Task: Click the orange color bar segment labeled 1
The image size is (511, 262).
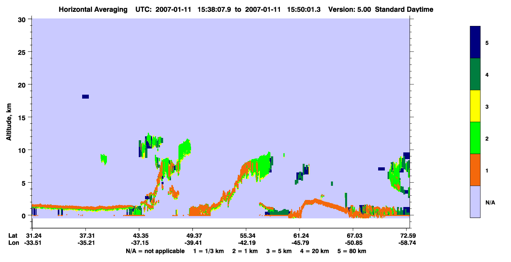Action: (475, 170)
